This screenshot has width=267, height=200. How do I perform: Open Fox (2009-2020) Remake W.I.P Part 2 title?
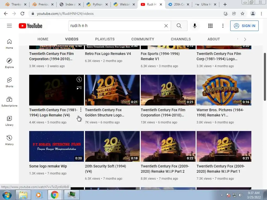tap(165, 169)
